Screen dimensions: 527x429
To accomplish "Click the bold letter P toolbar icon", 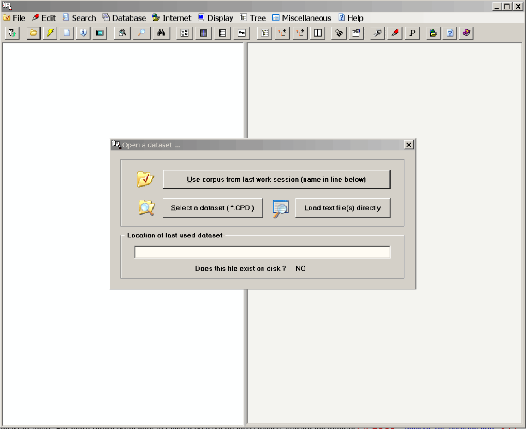I will 412,33.
